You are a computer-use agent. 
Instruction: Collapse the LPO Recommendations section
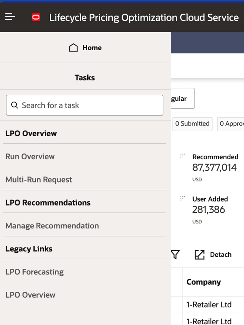click(x=48, y=203)
